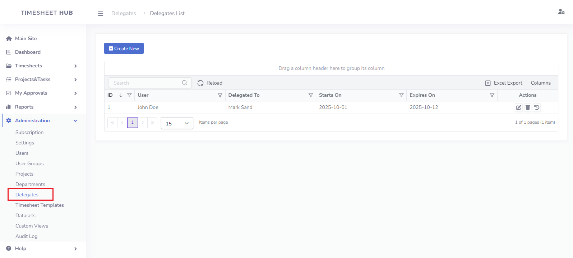Click the Starts On column filter icon
The width and height of the screenshot is (573, 258).
(401, 95)
